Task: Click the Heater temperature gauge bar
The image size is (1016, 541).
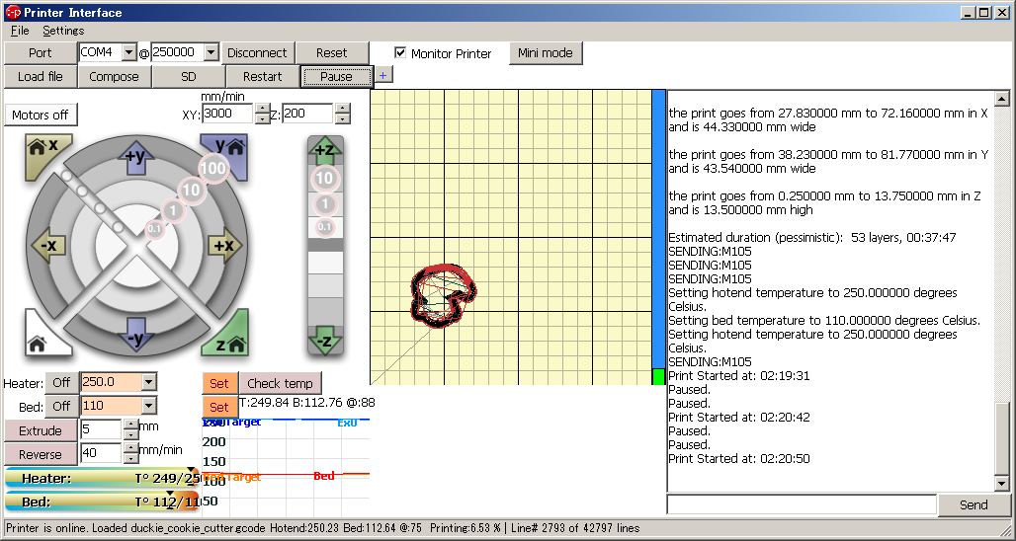Action: pos(101,478)
